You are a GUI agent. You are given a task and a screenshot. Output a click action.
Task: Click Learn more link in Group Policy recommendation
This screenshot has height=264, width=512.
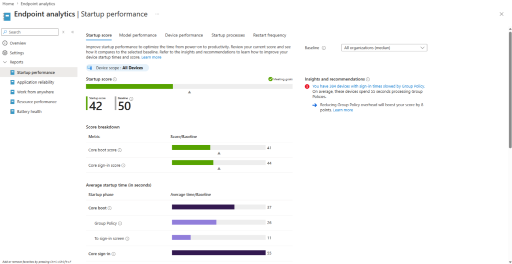pos(343,110)
